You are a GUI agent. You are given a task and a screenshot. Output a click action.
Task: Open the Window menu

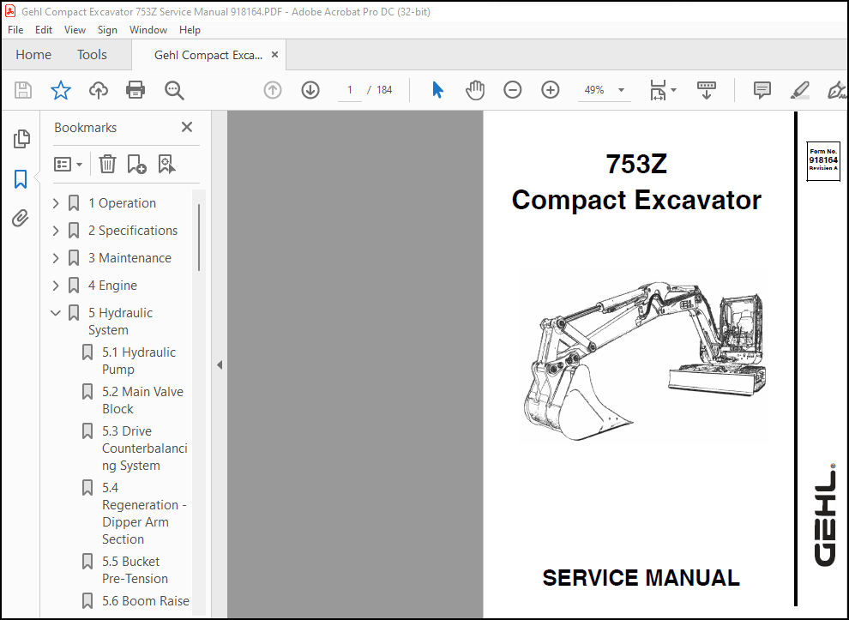(148, 29)
